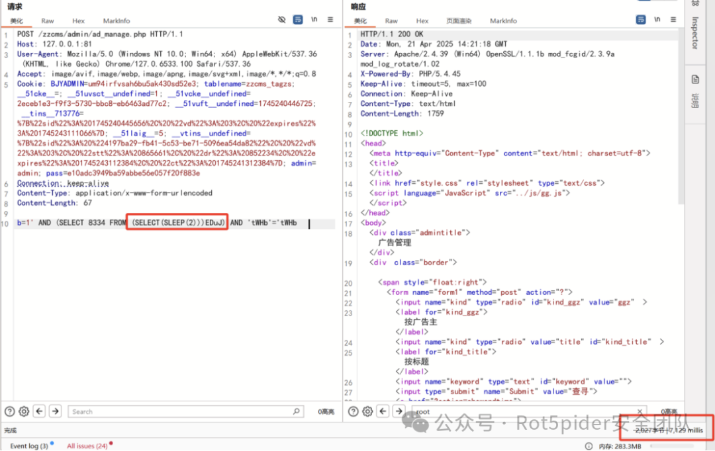The image size is (715, 451).
Task: Toggle the \n newline display in response panel
Action: pyautogui.click(x=657, y=20)
